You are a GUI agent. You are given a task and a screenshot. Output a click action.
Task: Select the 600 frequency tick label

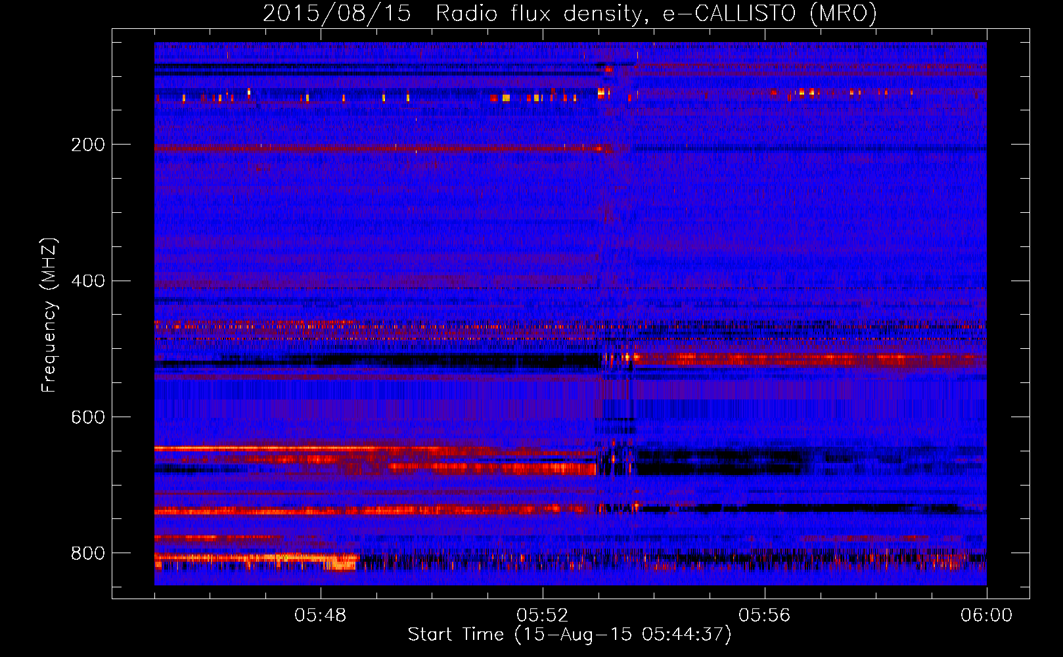point(88,418)
